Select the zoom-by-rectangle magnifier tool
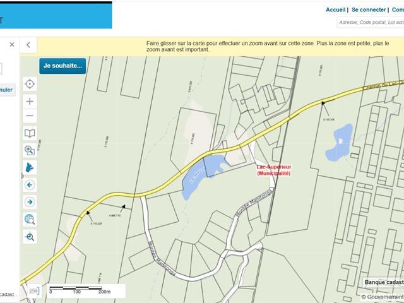This screenshot has width=404, height=303. [30, 150]
